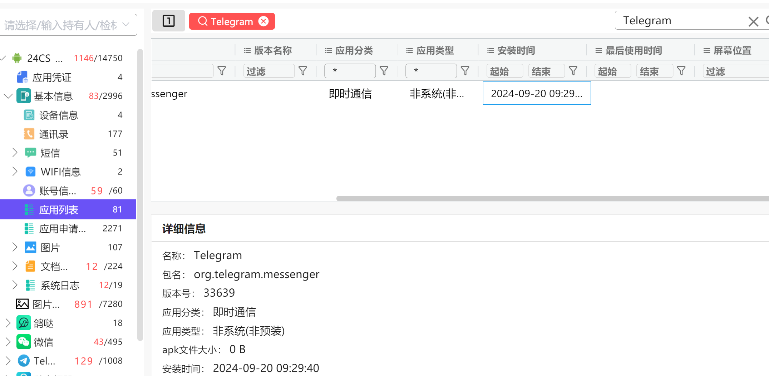Image resolution: width=769 pixels, height=376 pixels.
Task: Select 应用申请 in the sidebar
Action: pos(63,228)
